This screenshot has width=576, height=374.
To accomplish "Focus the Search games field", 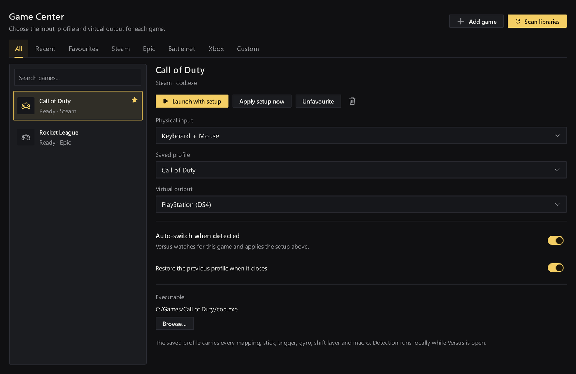I will tap(78, 77).
